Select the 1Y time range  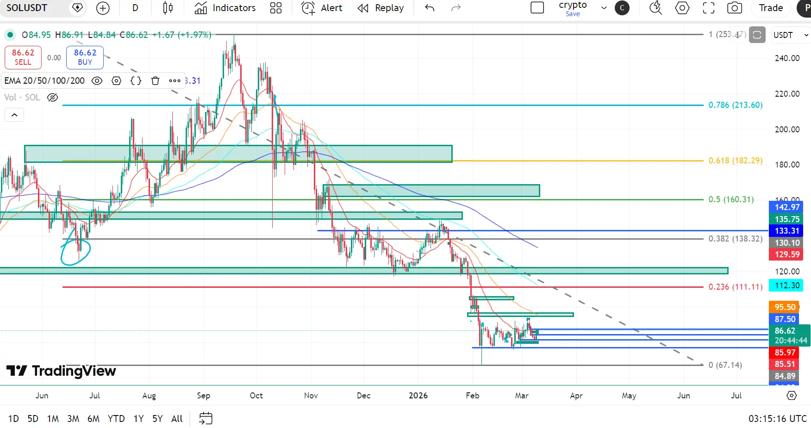click(x=138, y=419)
